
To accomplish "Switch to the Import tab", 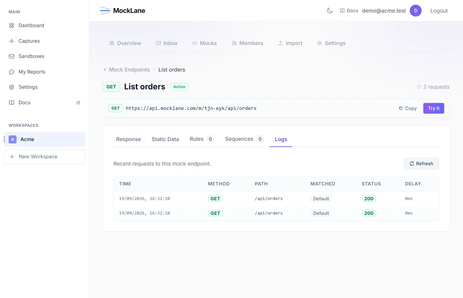I will point(290,43).
